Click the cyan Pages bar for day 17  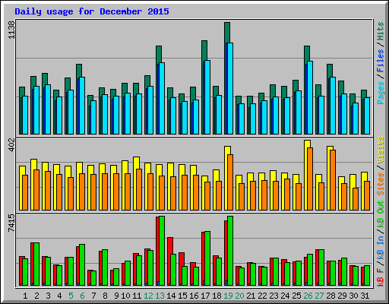[x=207, y=97]
